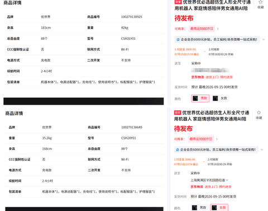Select the 女款 option in the 183cm listing
Image resolution: width=268 pixels, height=211 pixels.
pos(221,99)
